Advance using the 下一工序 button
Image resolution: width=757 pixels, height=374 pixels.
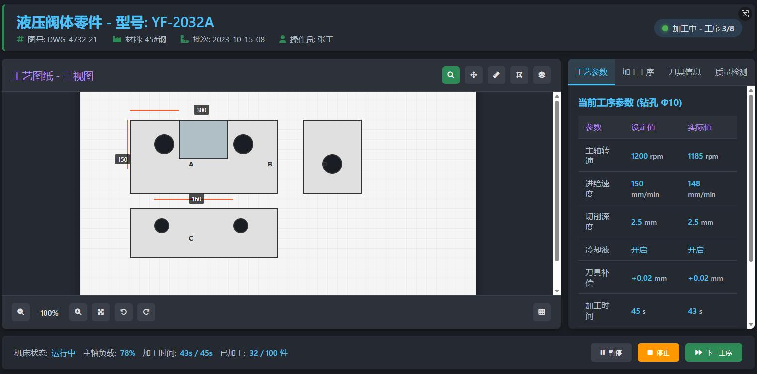(x=713, y=353)
